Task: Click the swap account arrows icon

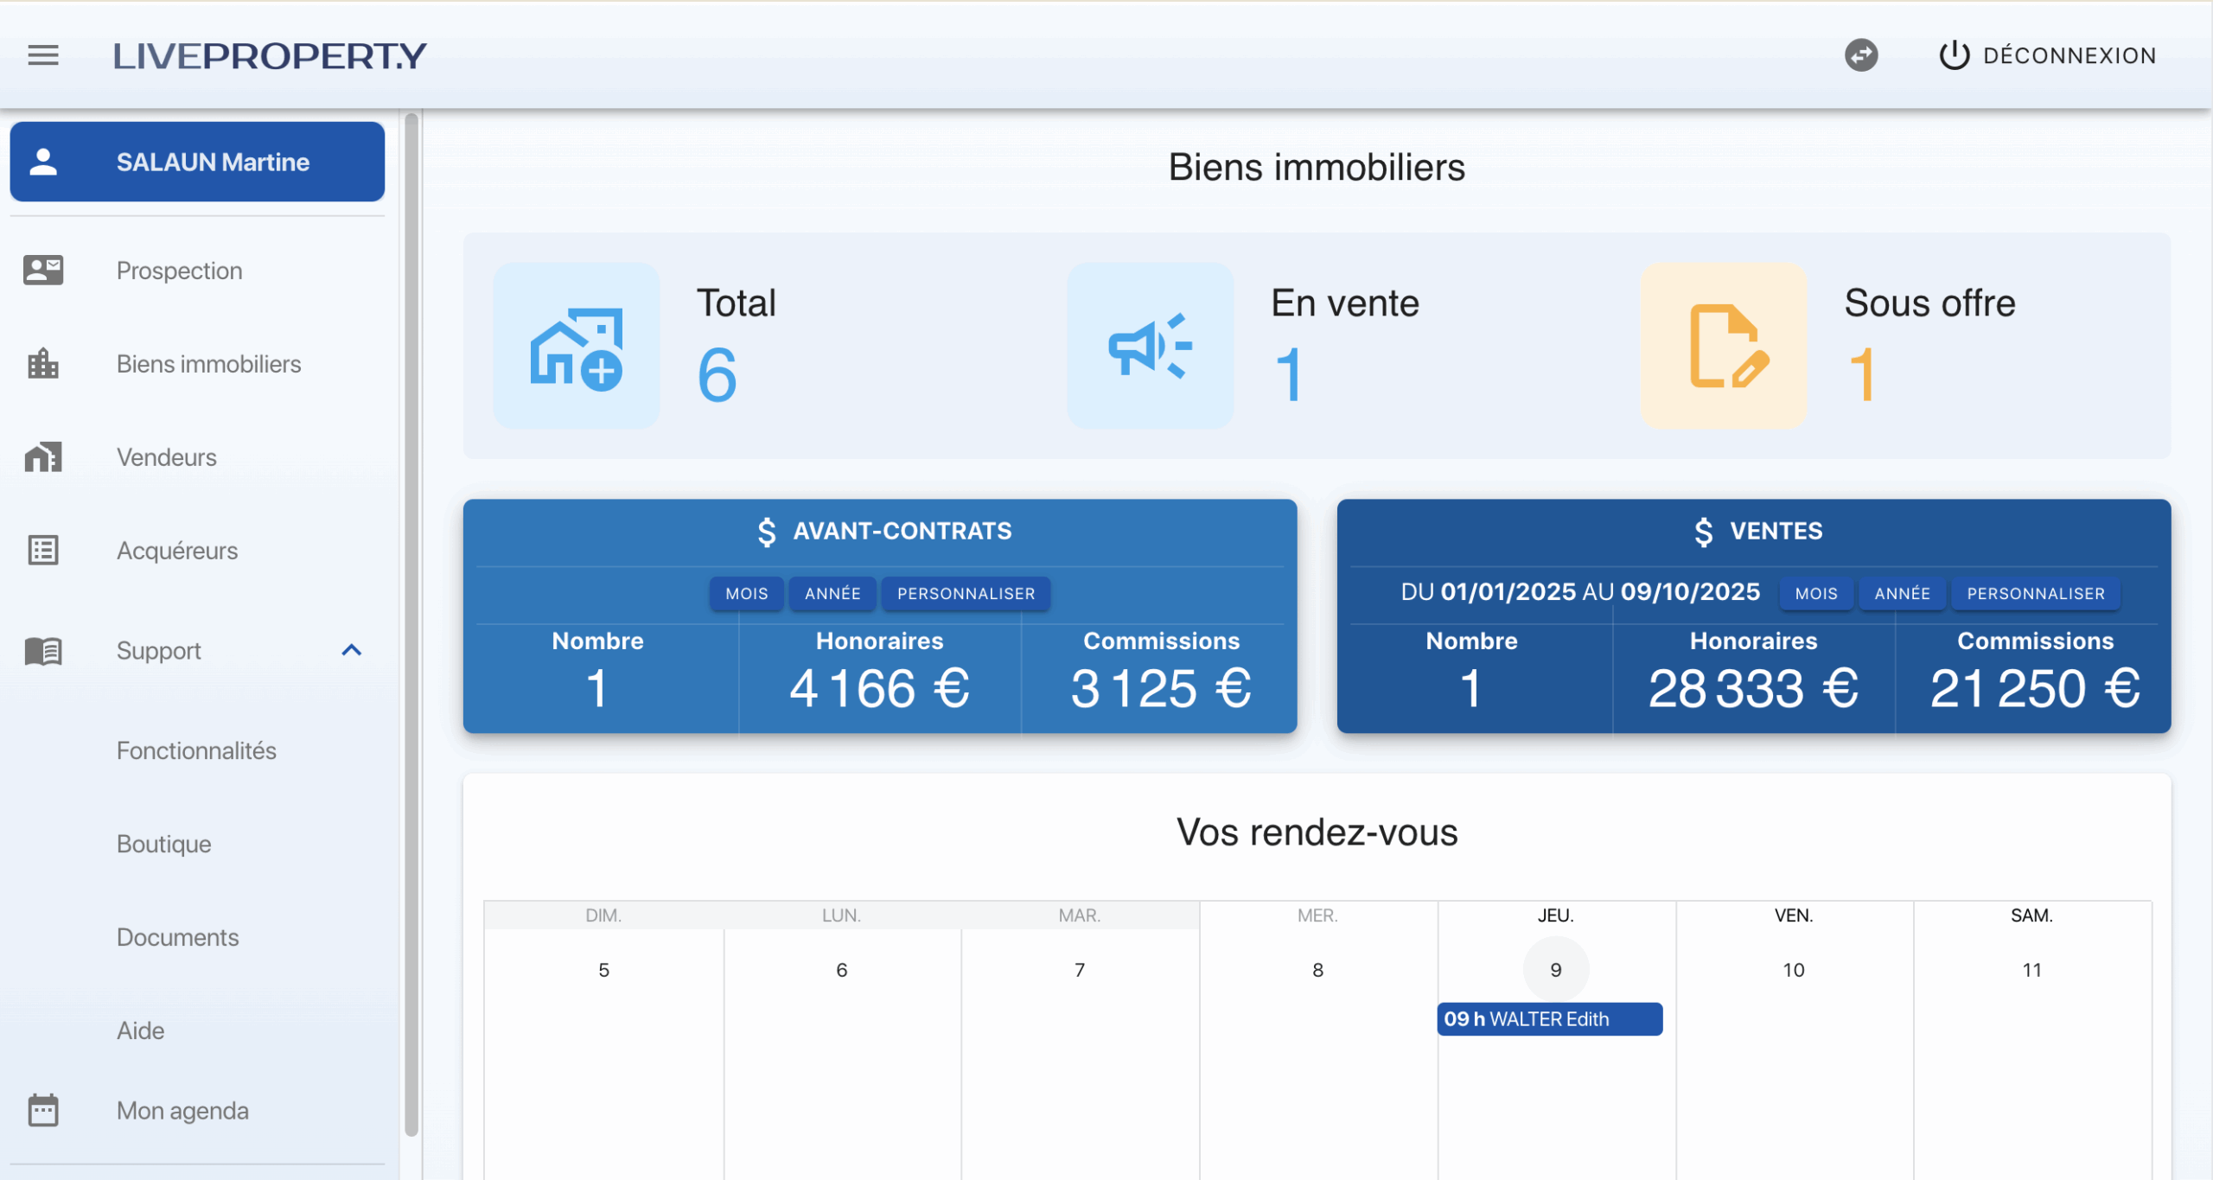Action: [x=1860, y=55]
